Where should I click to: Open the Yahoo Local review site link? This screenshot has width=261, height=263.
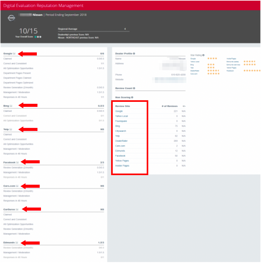(x=122, y=116)
